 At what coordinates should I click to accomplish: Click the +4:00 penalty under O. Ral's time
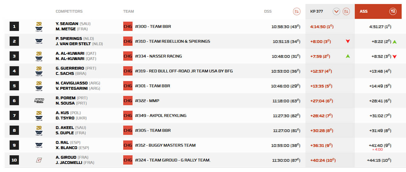377,149
